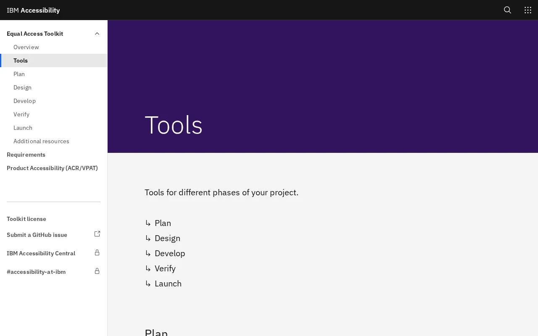The height and width of the screenshot is (336, 538).
Task: Jump to the Develop anchor link
Action: pos(170,253)
